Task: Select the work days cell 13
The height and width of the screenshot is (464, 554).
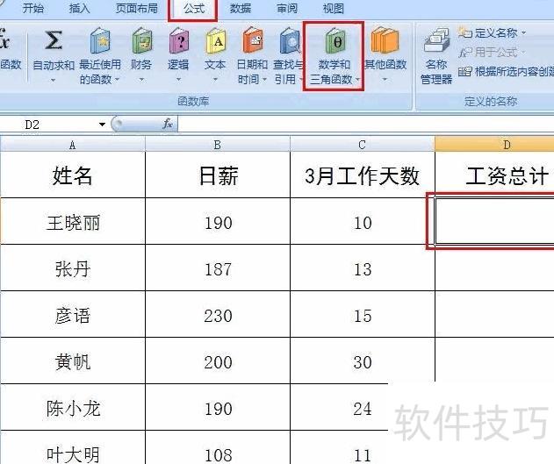Action: point(362,268)
